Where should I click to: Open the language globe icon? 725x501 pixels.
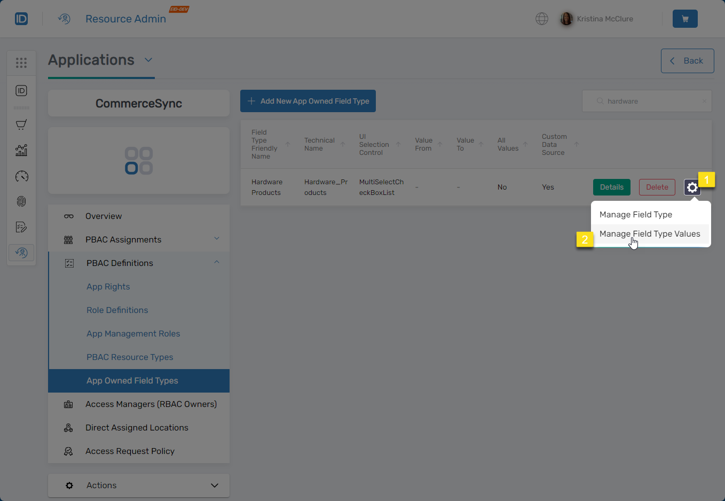pyautogui.click(x=541, y=19)
